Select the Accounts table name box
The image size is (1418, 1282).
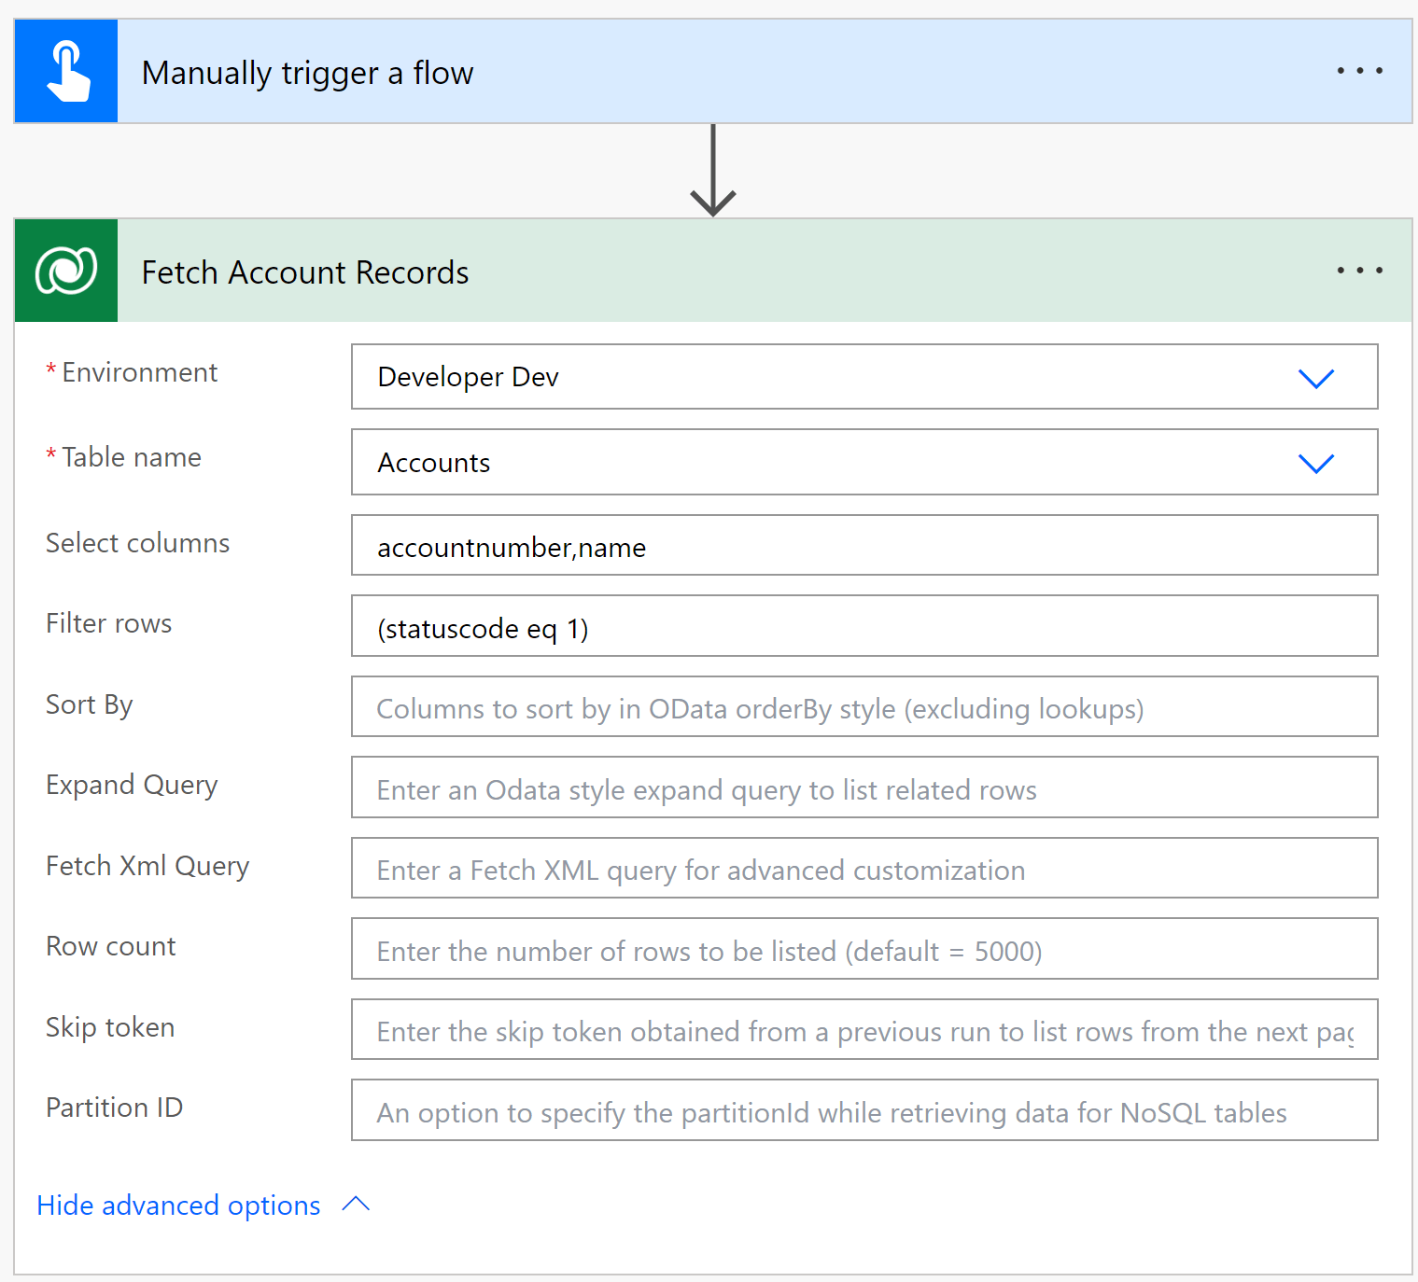864,462
